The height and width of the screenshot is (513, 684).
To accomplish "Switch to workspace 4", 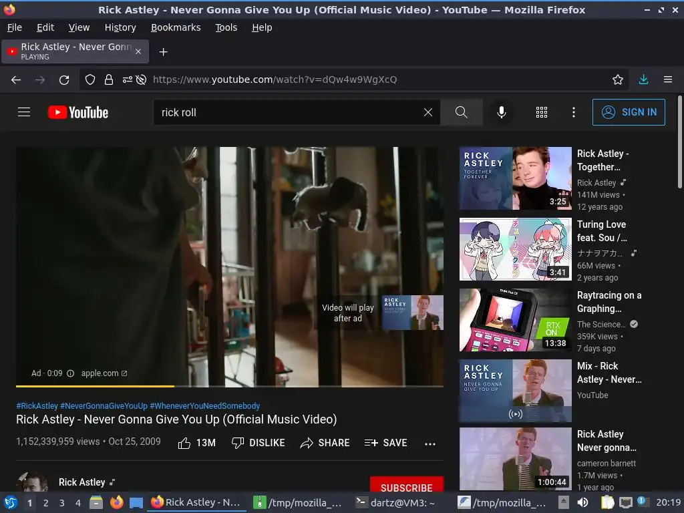I will [77, 503].
